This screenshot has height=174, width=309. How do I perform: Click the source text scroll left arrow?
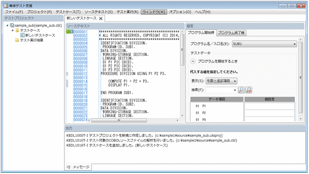pos(89,120)
